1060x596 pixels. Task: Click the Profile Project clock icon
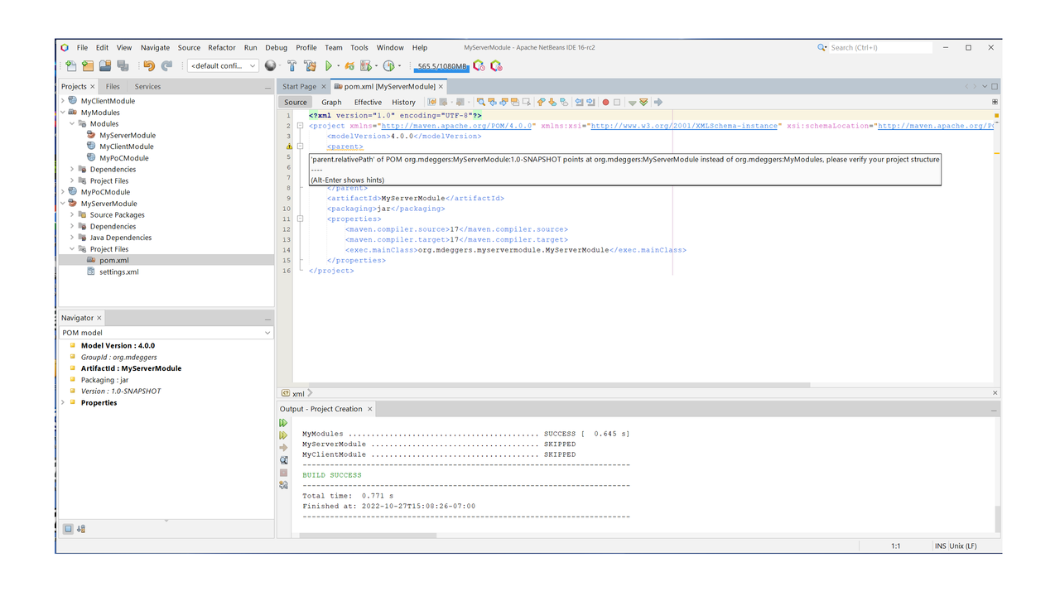[x=388, y=65]
